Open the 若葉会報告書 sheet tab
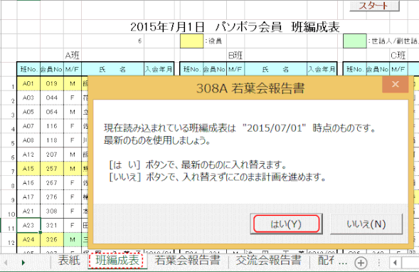The width and height of the screenshot is (419, 272). 187,260
